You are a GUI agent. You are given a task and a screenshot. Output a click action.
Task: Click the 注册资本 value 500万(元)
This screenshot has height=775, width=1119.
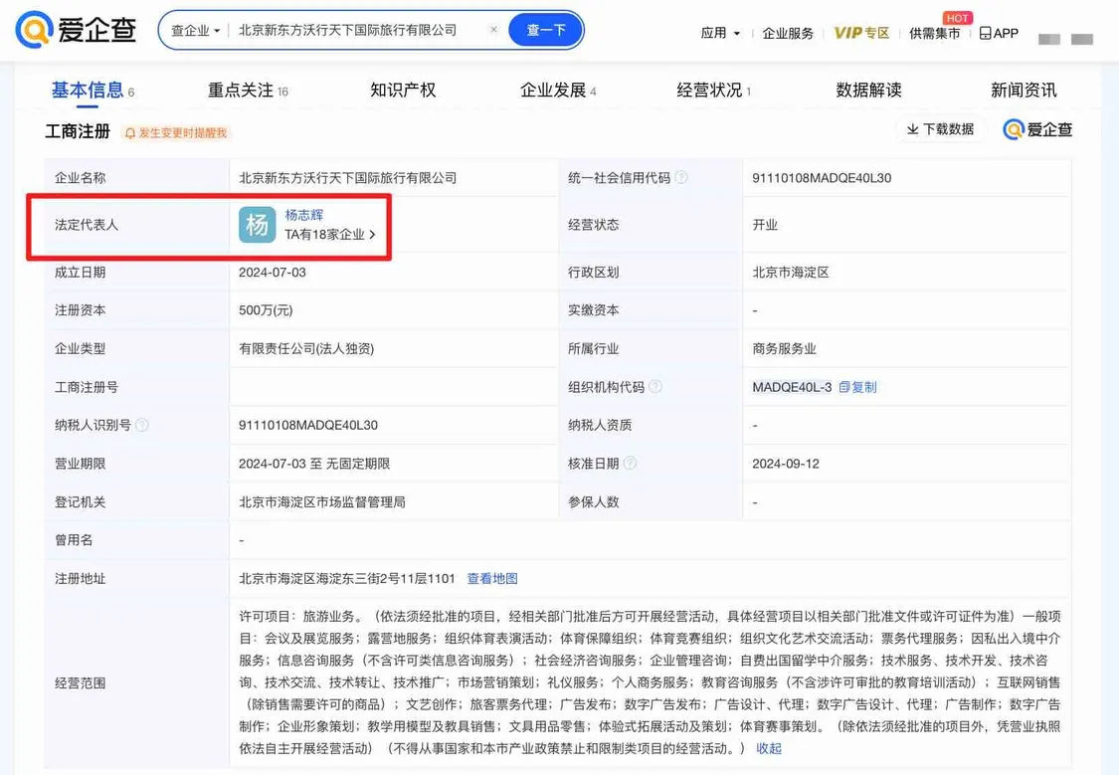coord(266,310)
